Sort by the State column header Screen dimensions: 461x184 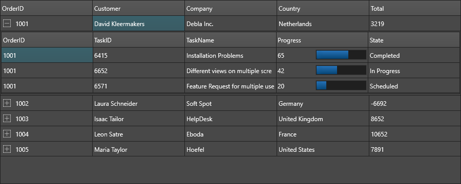[414, 40]
